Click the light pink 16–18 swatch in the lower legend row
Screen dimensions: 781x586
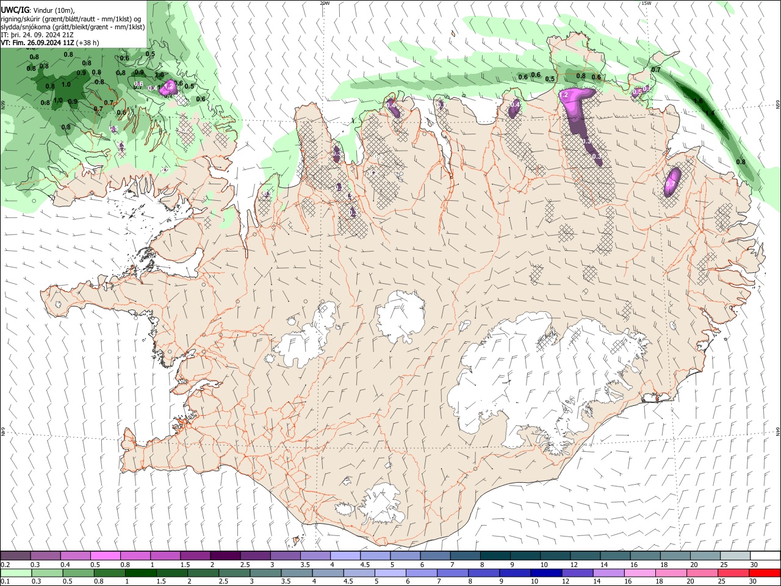pos(639,573)
